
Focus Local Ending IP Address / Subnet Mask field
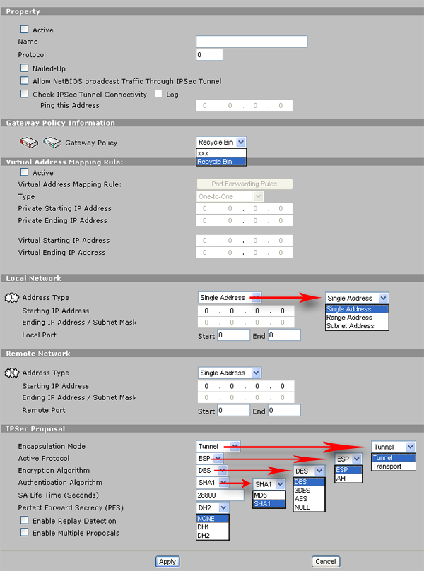[246, 323]
